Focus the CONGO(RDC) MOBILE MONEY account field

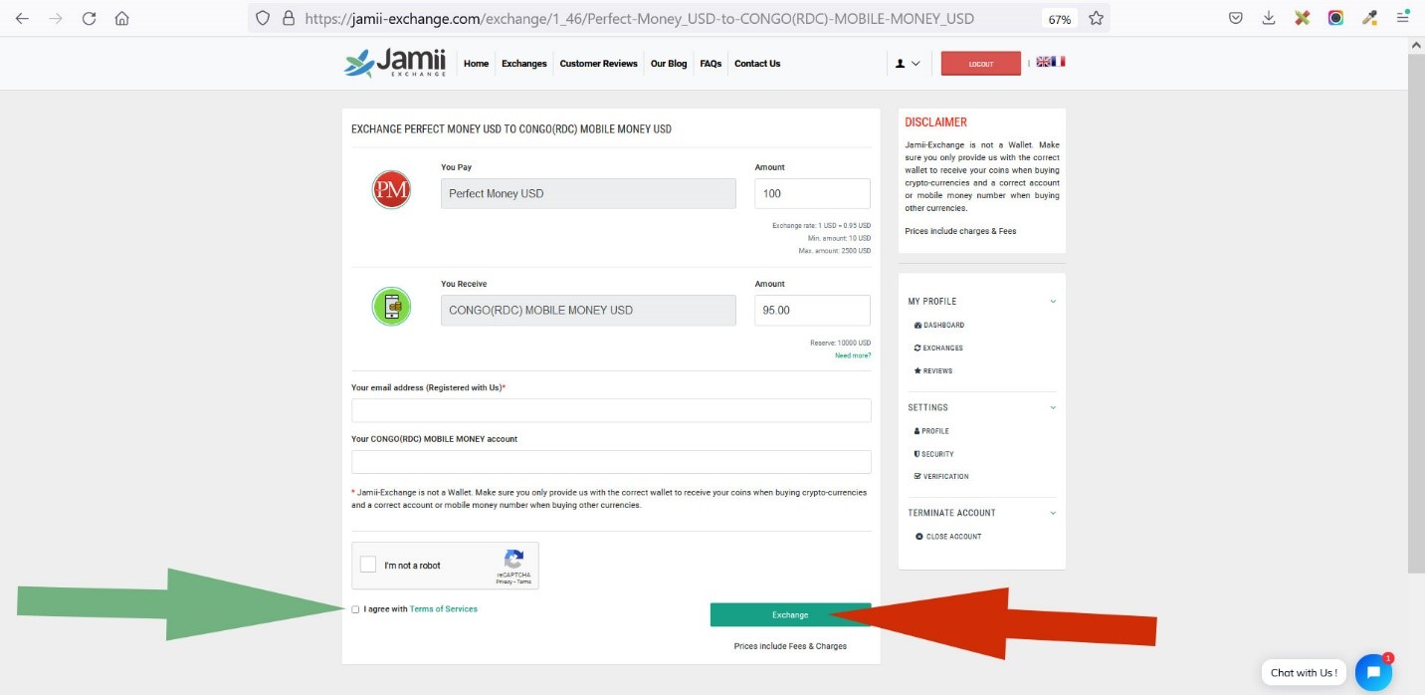click(x=611, y=462)
